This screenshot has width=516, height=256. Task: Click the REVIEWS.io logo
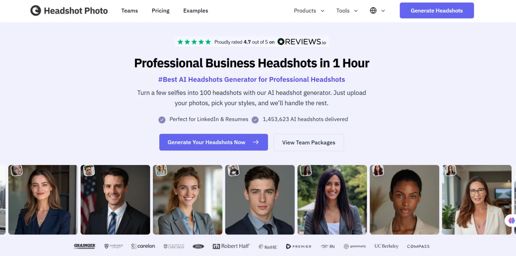click(x=302, y=42)
